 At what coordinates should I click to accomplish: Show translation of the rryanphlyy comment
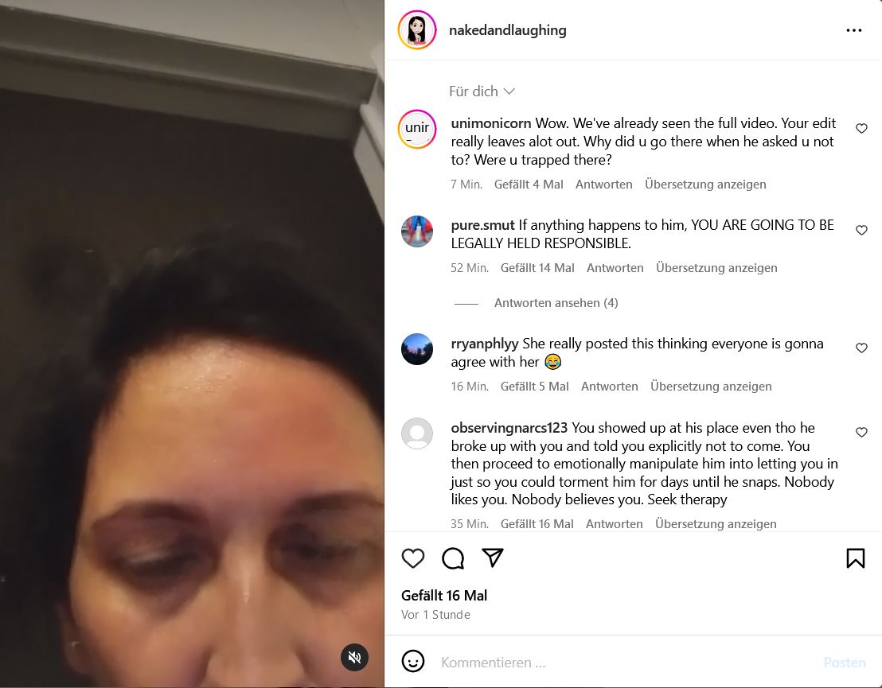point(711,387)
